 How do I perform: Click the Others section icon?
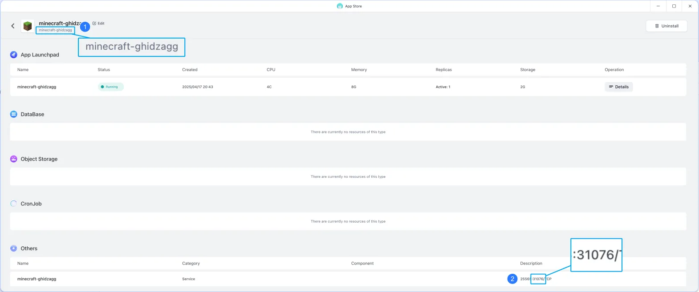[14, 248]
